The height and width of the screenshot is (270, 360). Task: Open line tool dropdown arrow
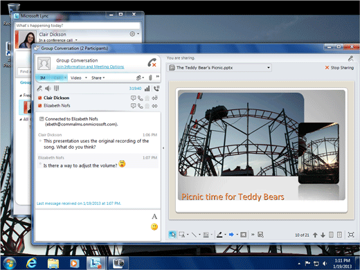coord(199,235)
